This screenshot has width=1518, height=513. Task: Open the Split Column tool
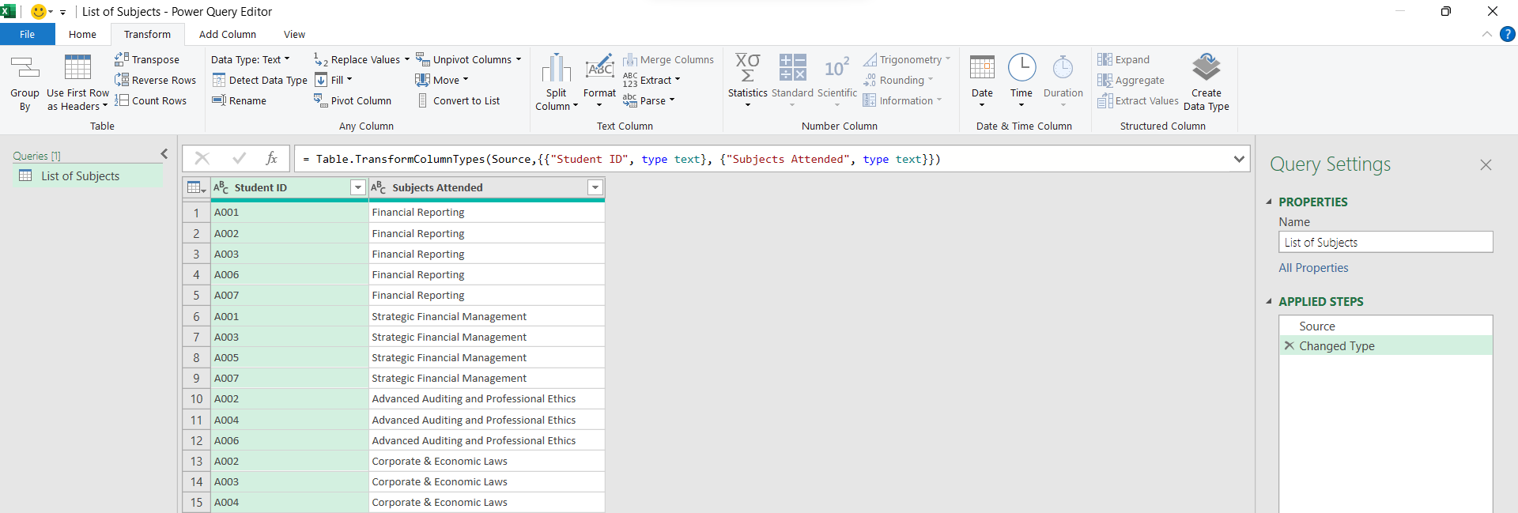click(557, 83)
